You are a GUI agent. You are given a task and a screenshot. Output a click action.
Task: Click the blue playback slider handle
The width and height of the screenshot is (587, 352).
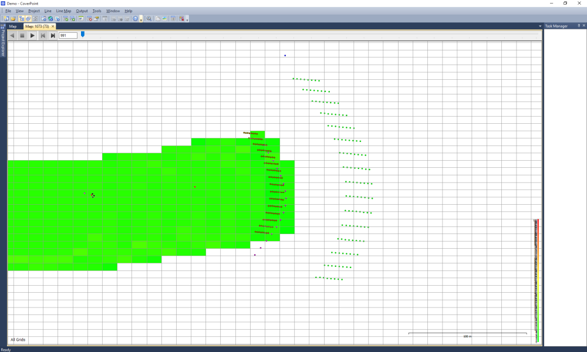(x=83, y=35)
